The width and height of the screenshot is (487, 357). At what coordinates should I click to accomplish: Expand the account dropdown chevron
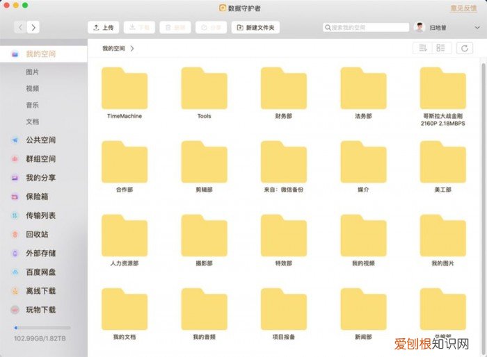(477, 28)
